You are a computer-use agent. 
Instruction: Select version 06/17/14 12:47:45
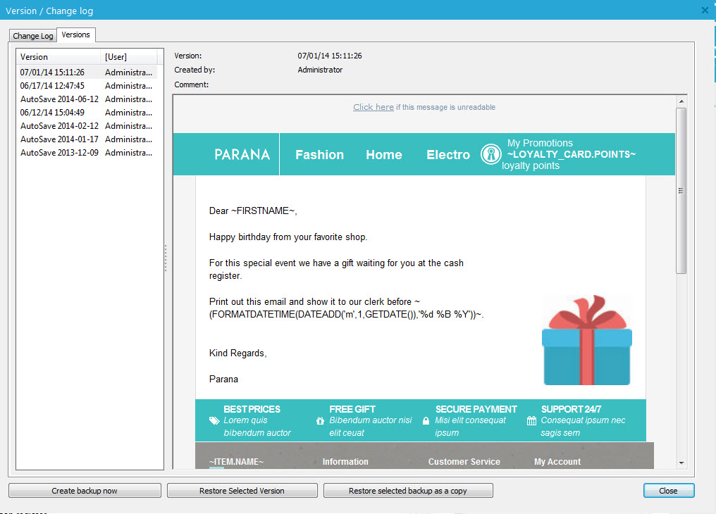tap(52, 86)
